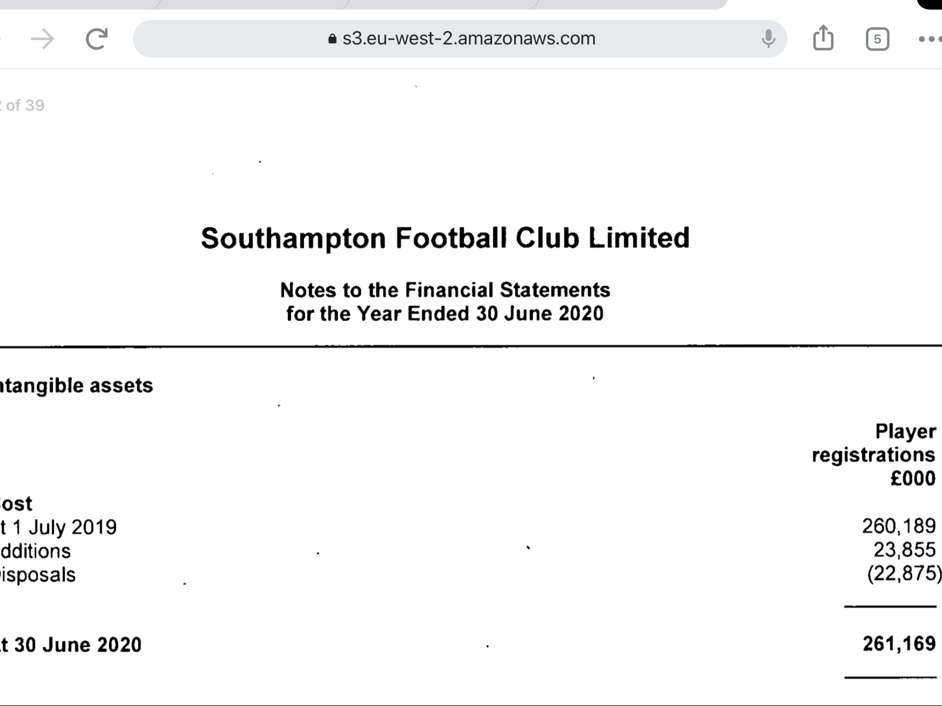This screenshot has height=706, width=942.
Task: Reload the current page
Action: (97, 39)
